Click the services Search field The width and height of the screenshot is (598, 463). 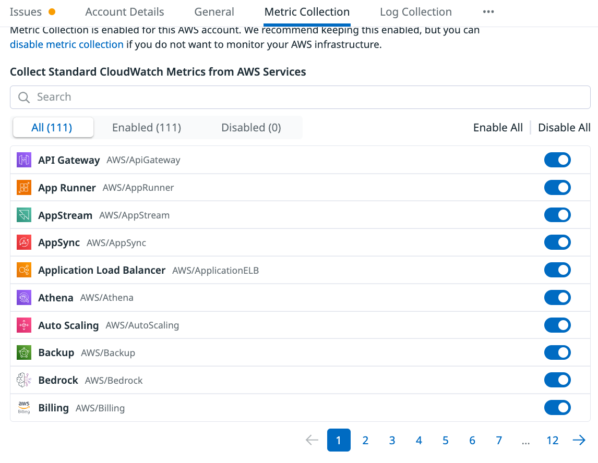pos(300,97)
